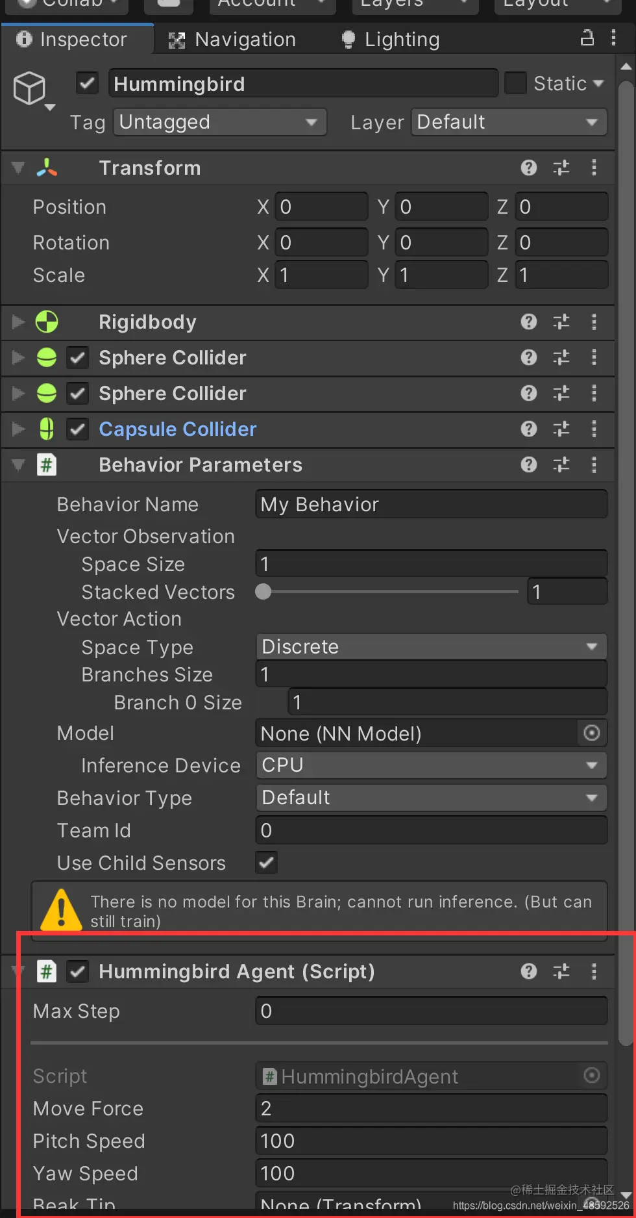The height and width of the screenshot is (1218, 636).
Task: Open Transform component help reference
Action: (529, 168)
